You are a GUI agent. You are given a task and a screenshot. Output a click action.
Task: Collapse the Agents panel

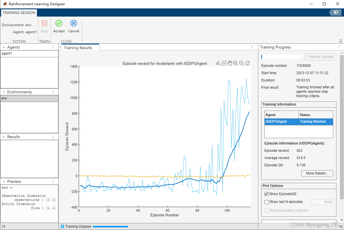pos(4,47)
